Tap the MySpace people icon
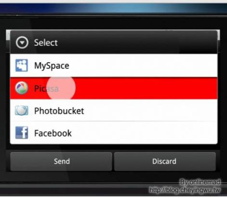 (22, 66)
